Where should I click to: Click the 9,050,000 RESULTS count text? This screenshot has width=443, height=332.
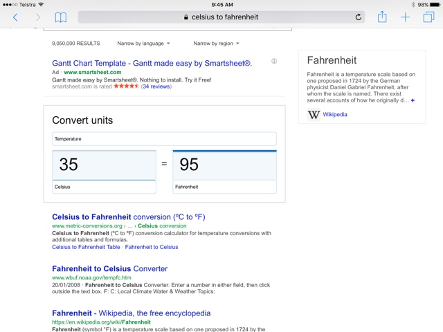(x=75, y=44)
